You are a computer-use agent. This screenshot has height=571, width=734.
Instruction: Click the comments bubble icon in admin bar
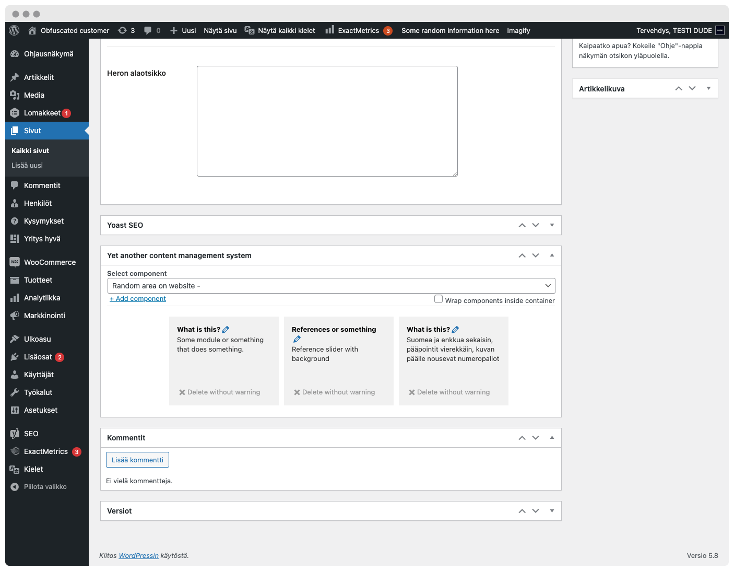(148, 30)
